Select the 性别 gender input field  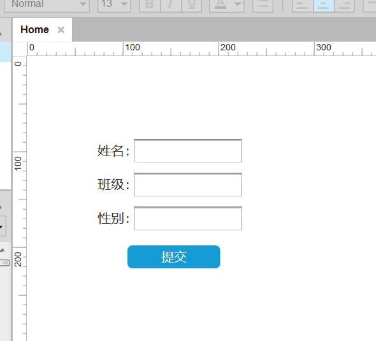coord(188,219)
